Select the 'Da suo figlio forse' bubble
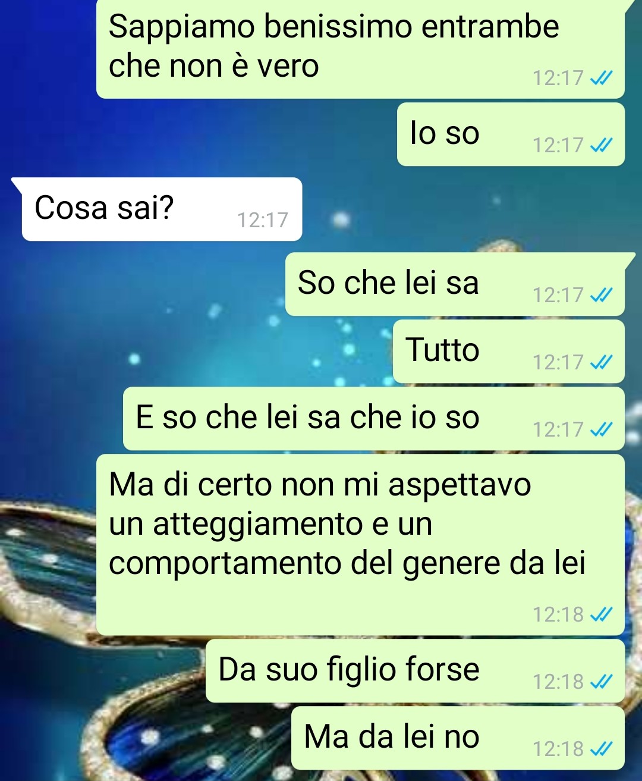This screenshot has width=642, height=781. 415,671
